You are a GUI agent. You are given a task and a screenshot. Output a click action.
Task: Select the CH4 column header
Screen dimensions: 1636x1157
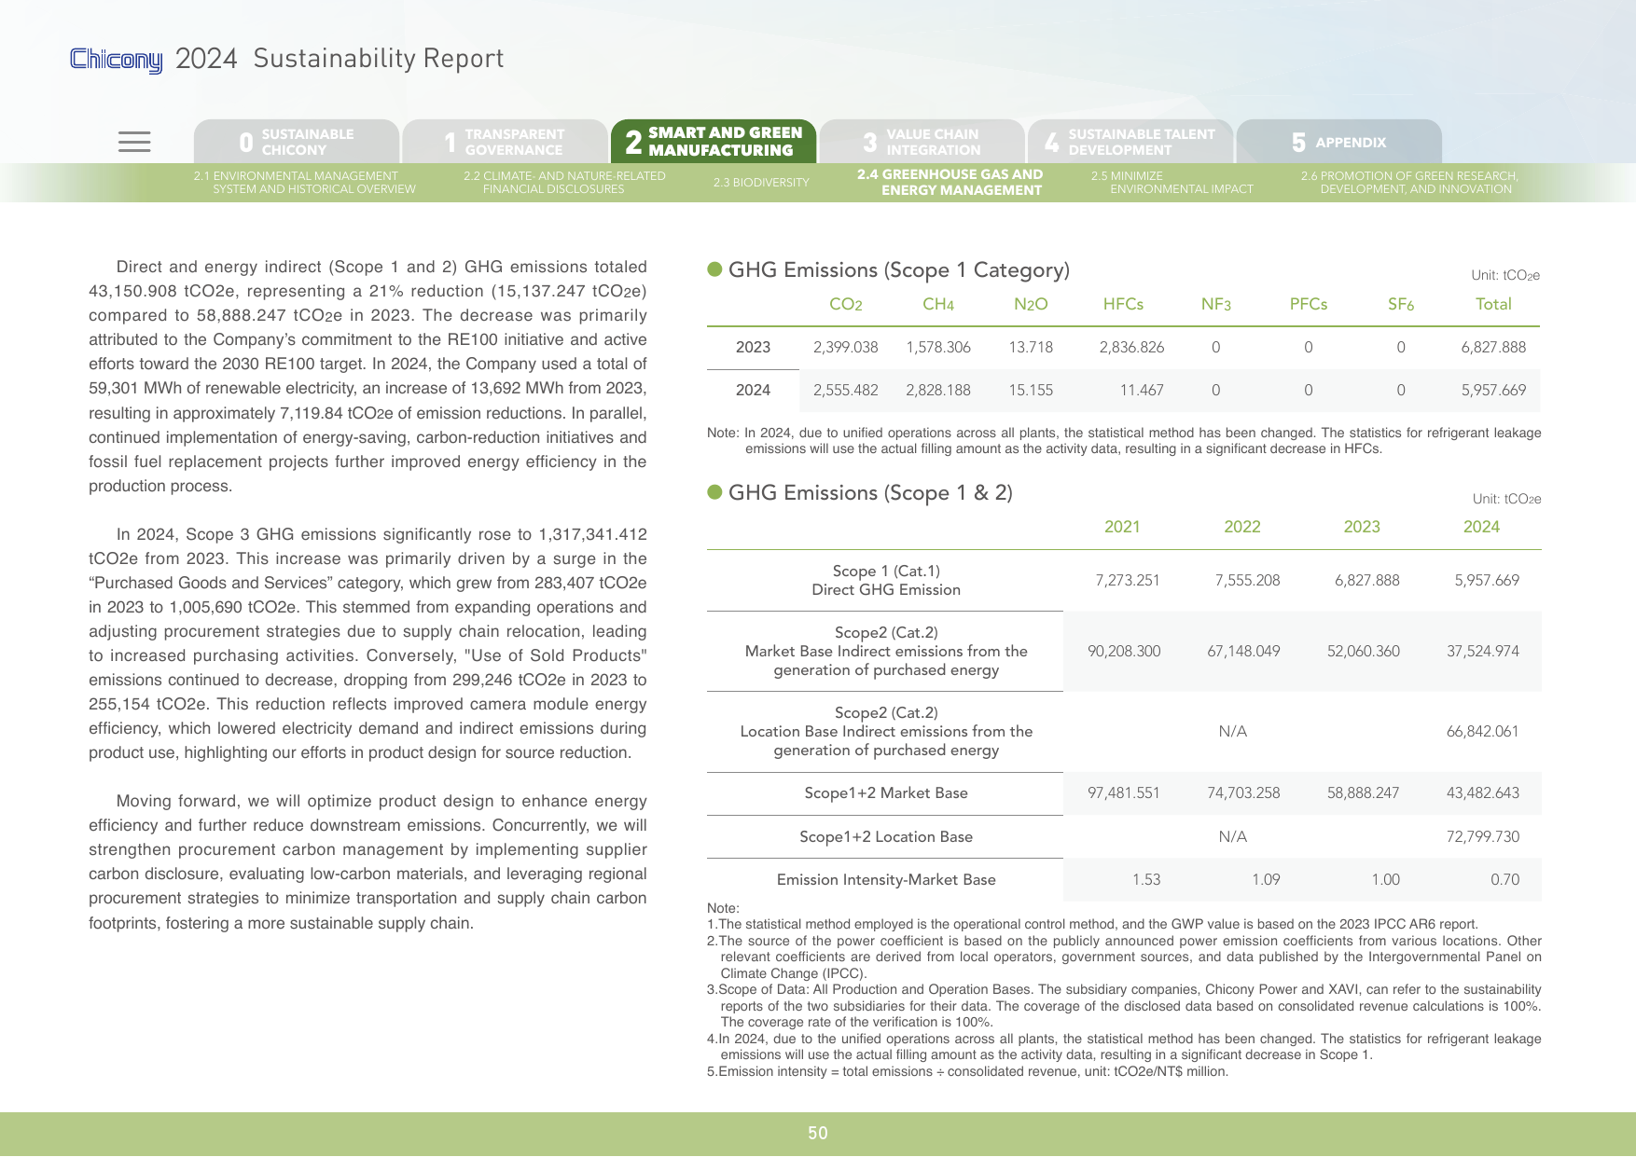(x=938, y=305)
